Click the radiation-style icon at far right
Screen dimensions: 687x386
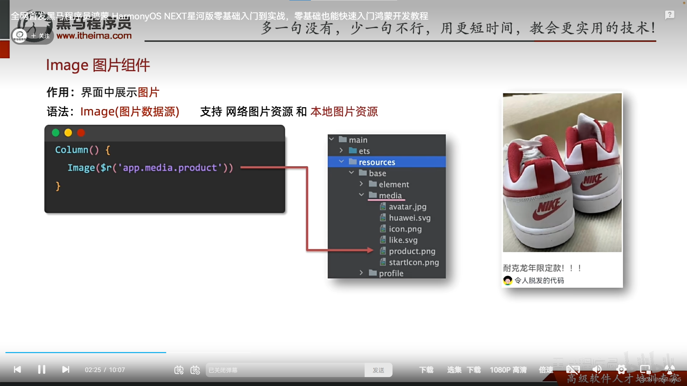coord(669,370)
